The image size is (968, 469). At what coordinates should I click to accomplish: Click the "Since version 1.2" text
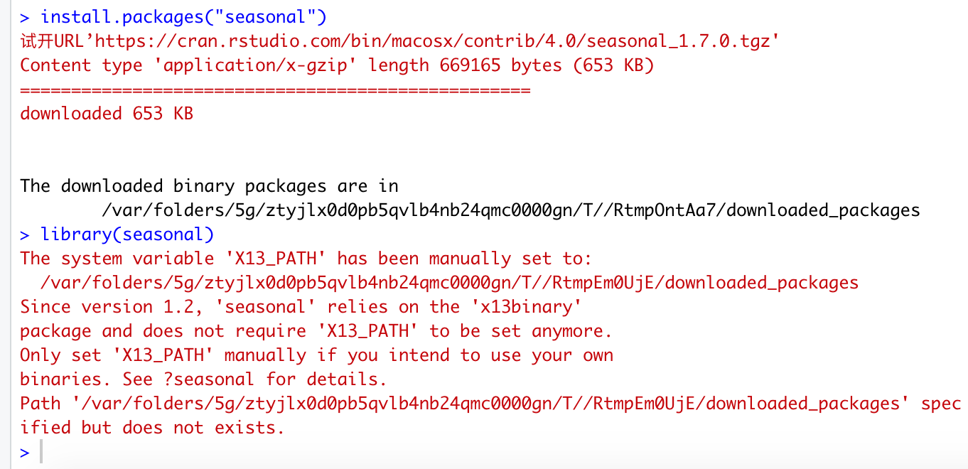(86, 307)
